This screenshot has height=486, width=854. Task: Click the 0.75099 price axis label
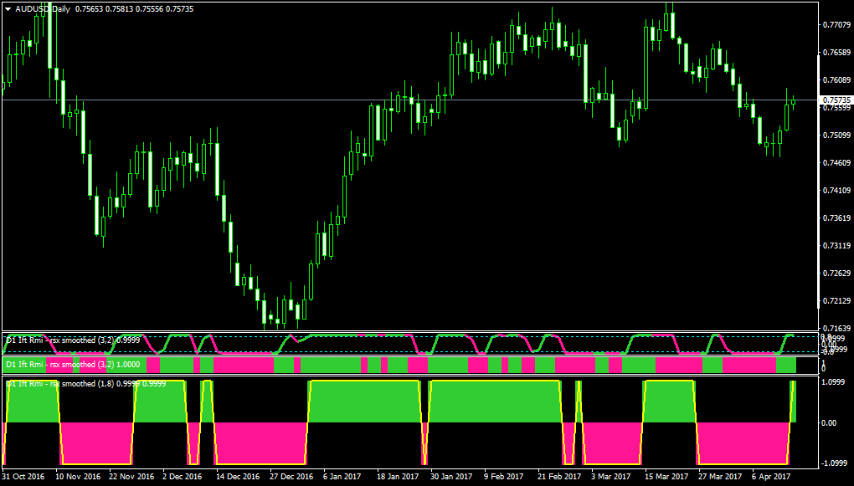tap(836, 135)
